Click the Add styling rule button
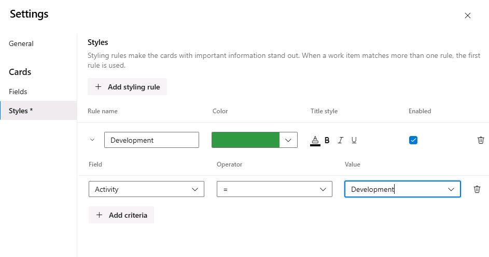Screen dimensions: 489x257 (127, 87)
